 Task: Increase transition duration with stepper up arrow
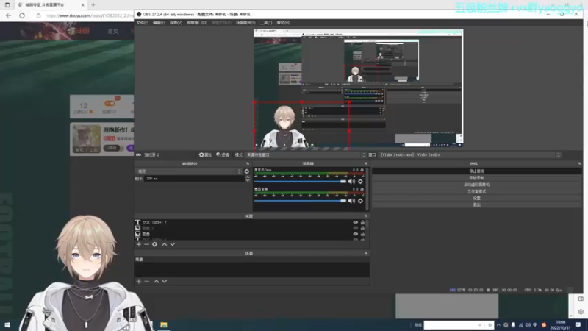click(x=248, y=177)
